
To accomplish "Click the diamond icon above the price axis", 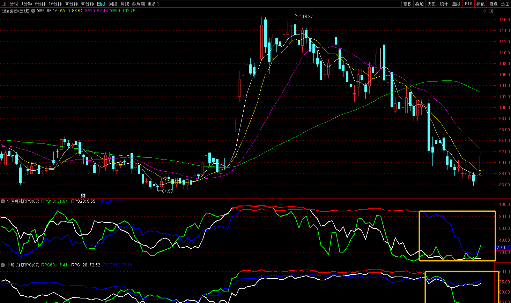I will [484, 11].
